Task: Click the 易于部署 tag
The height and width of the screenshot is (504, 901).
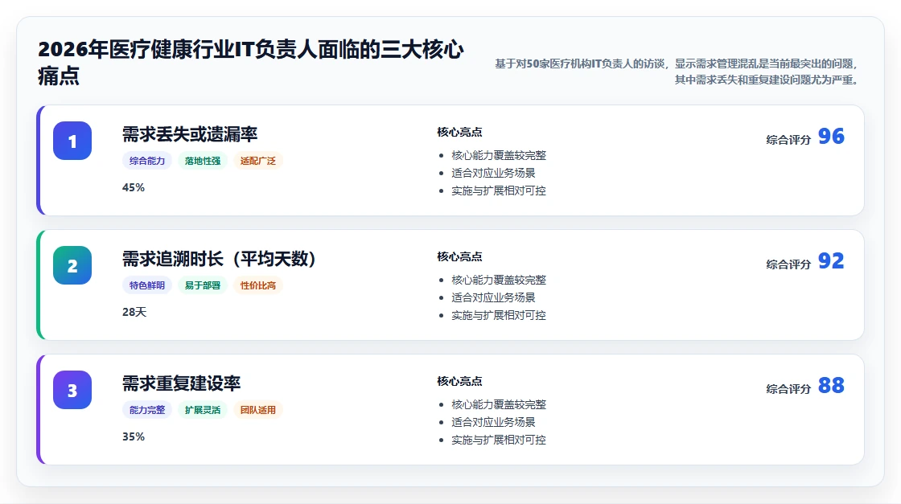Action: [x=202, y=285]
